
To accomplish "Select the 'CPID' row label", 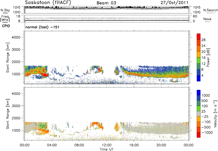I will (6, 26).
